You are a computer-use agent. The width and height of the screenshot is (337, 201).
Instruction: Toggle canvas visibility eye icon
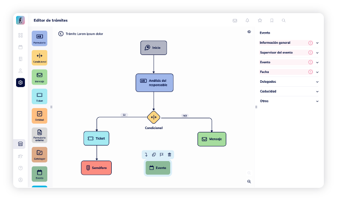click(249, 32)
